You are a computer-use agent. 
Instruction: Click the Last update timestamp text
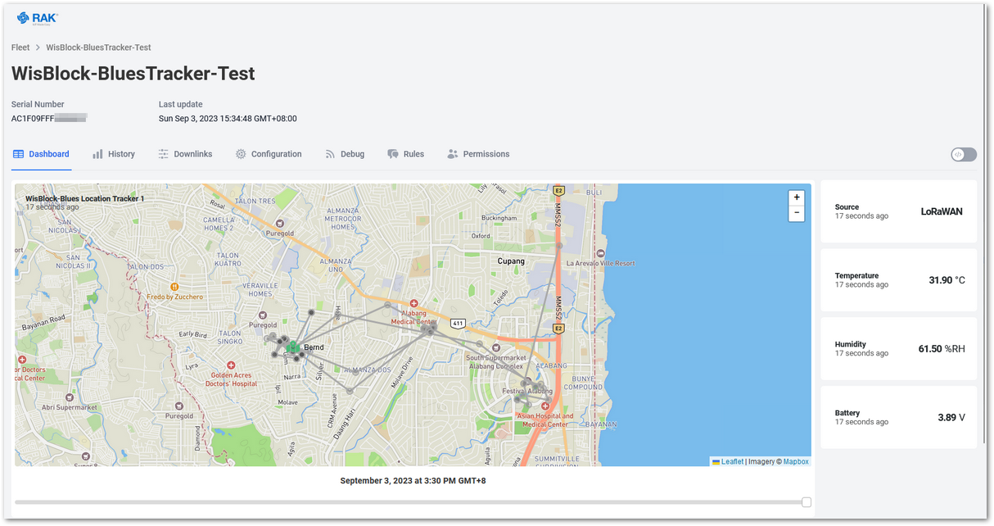[228, 119]
